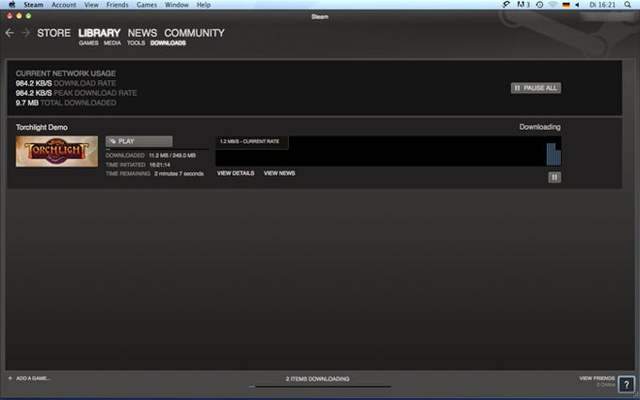Click the forward arrow navigation icon
This screenshot has width=640, height=400.
click(x=25, y=33)
